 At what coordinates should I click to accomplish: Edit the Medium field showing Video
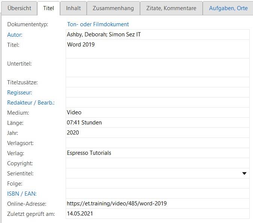[158, 112]
